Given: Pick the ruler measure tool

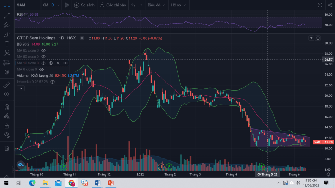Looking at the screenshot, I should point(7,85).
